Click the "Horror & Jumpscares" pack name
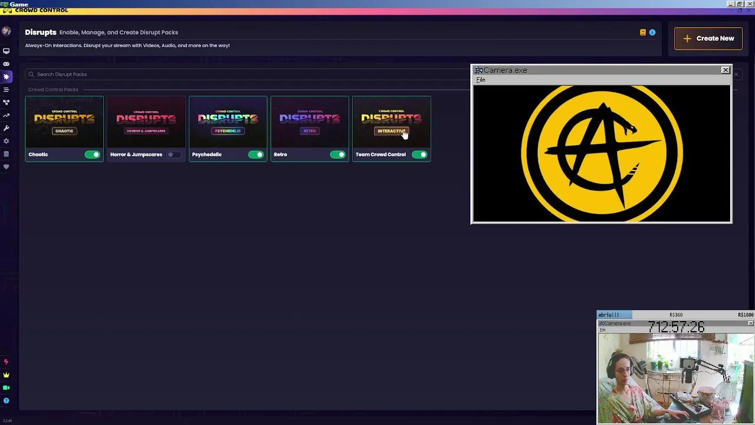 tap(136, 155)
